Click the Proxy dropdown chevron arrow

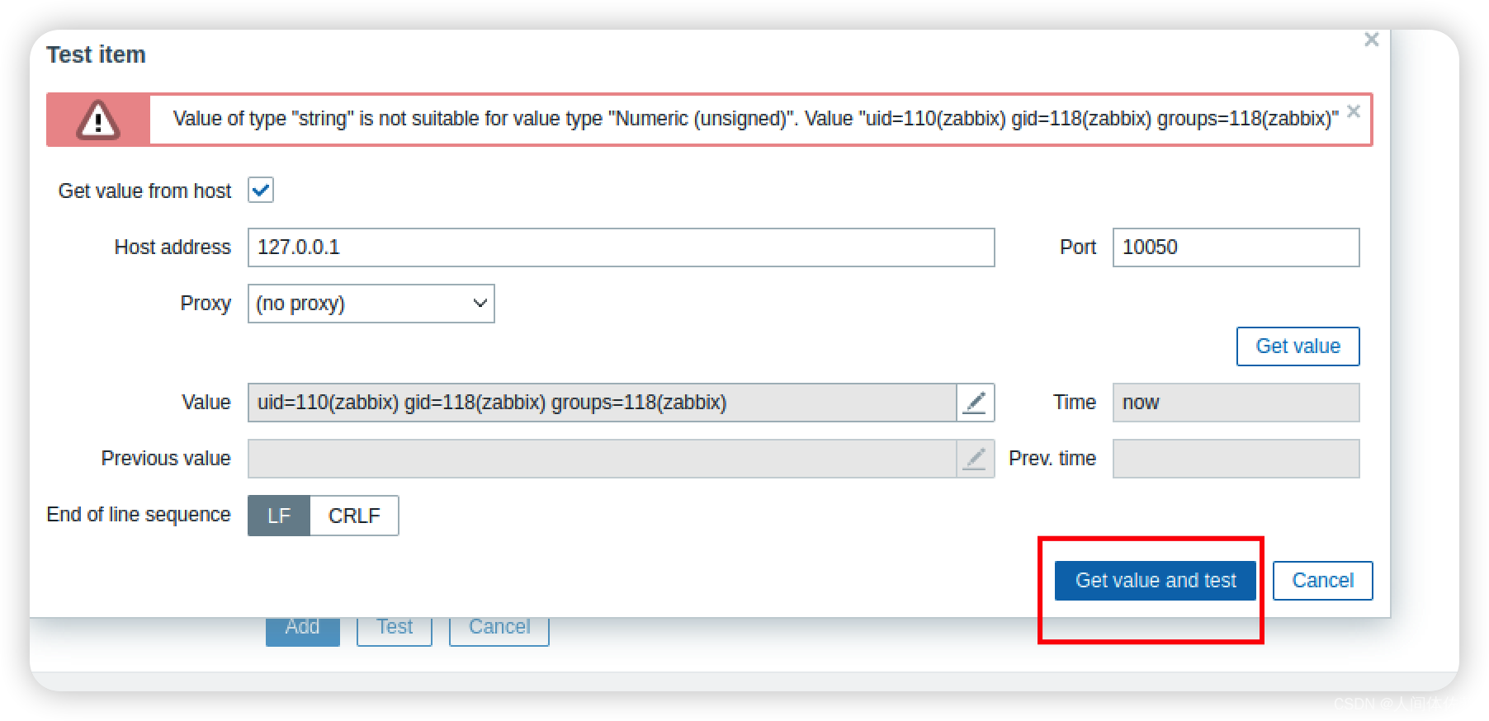[480, 304]
